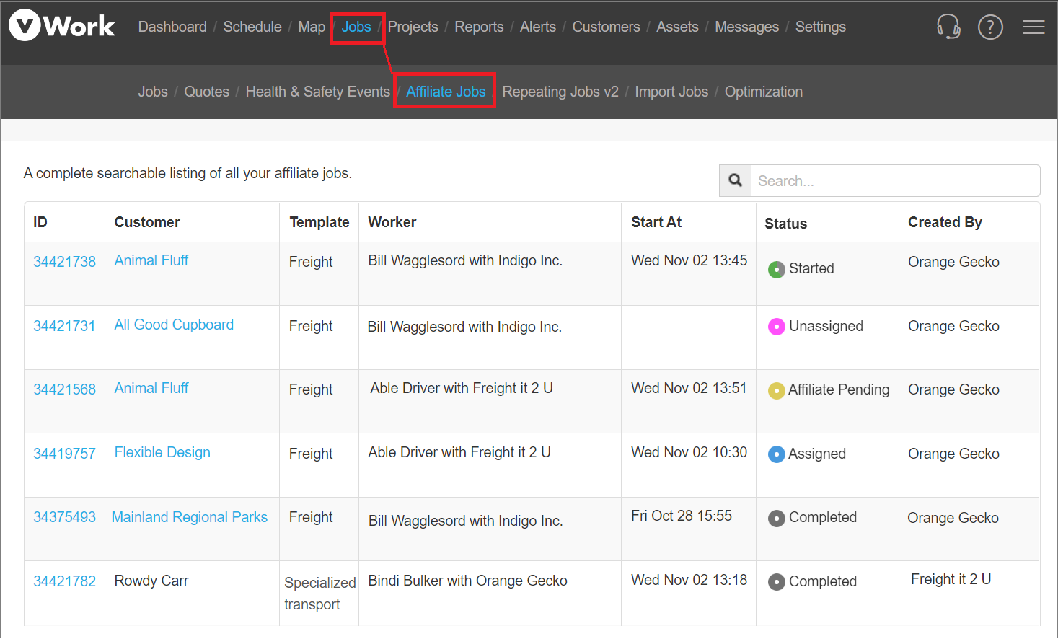Switch to the Quotes tab

(x=206, y=92)
